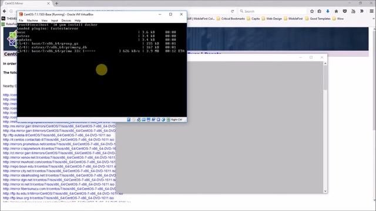Screen dimensions: 376x211
Task: Reload the page with the refresh icon
Action: point(232,11)
